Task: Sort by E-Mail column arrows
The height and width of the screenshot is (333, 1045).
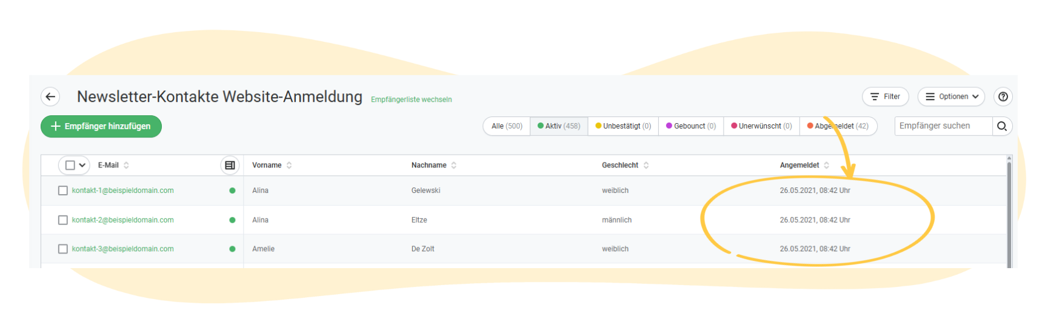Action: pyautogui.click(x=126, y=165)
